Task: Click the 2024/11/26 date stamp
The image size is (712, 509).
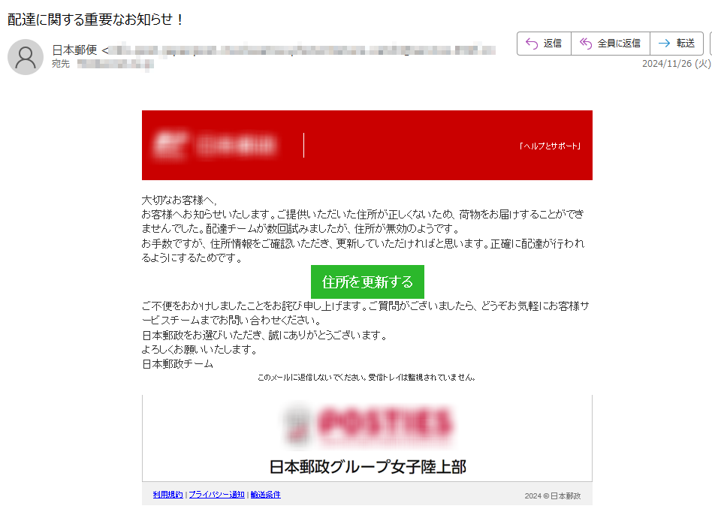Action: 676,64
